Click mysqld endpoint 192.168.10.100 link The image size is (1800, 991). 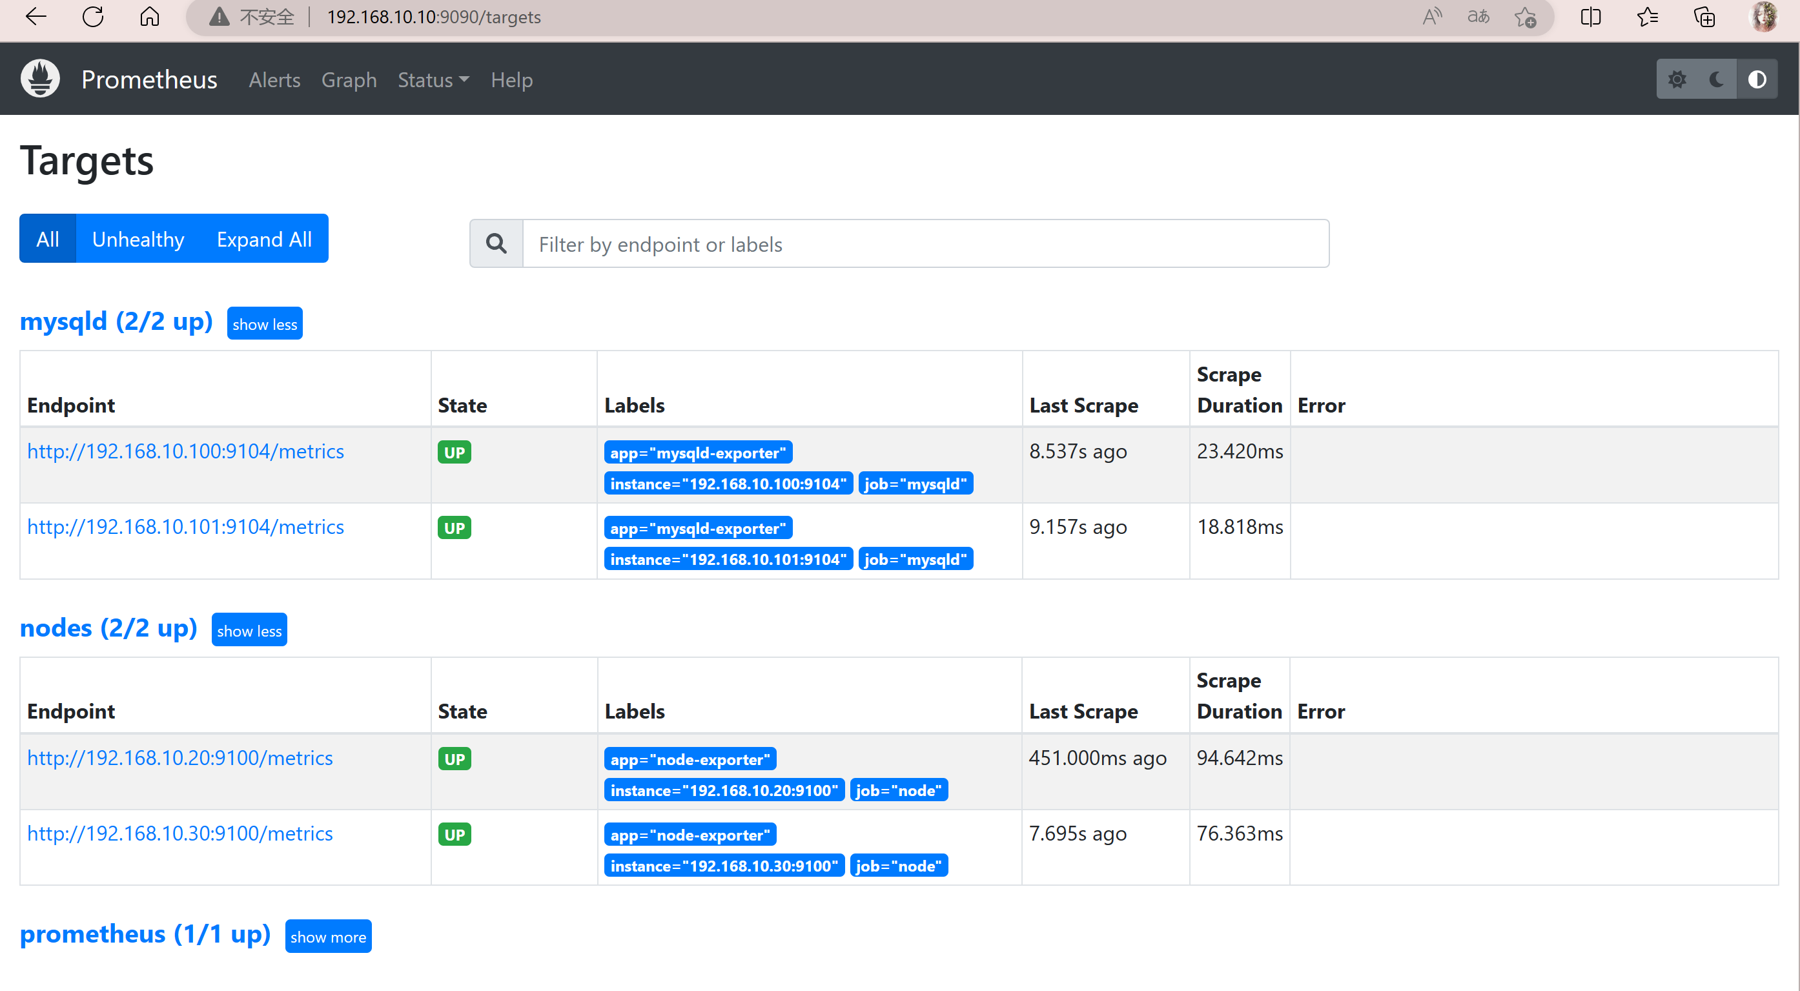click(185, 451)
